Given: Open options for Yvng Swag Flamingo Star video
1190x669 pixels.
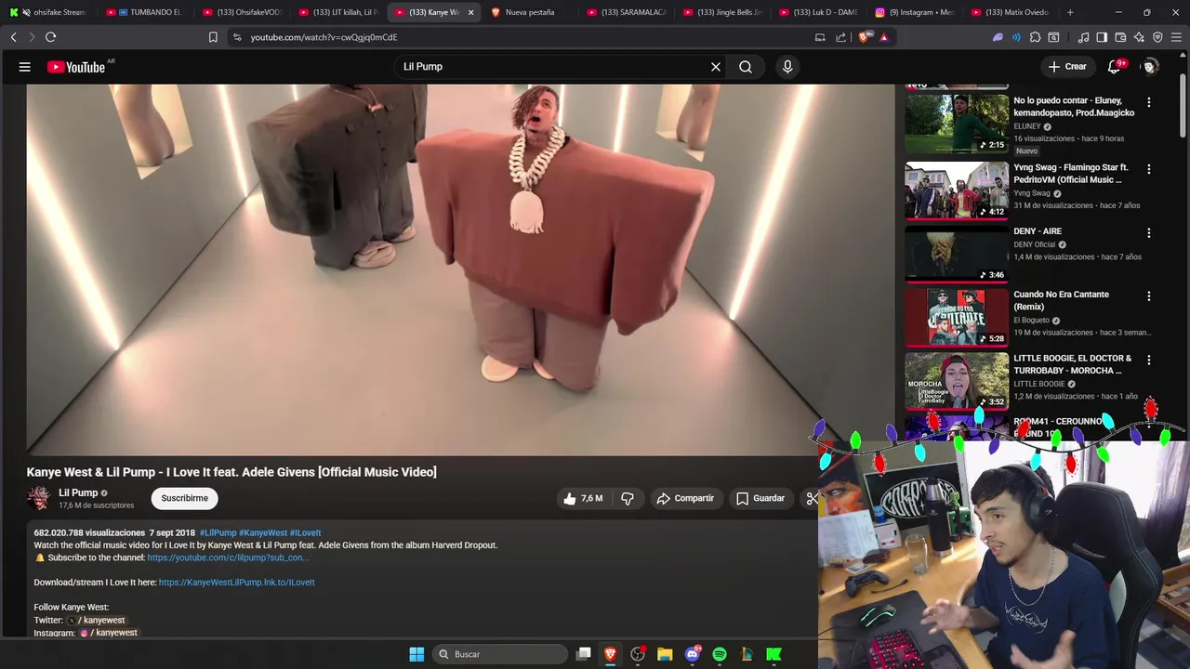Looking at the screenshot, I should coord(1149,169).
